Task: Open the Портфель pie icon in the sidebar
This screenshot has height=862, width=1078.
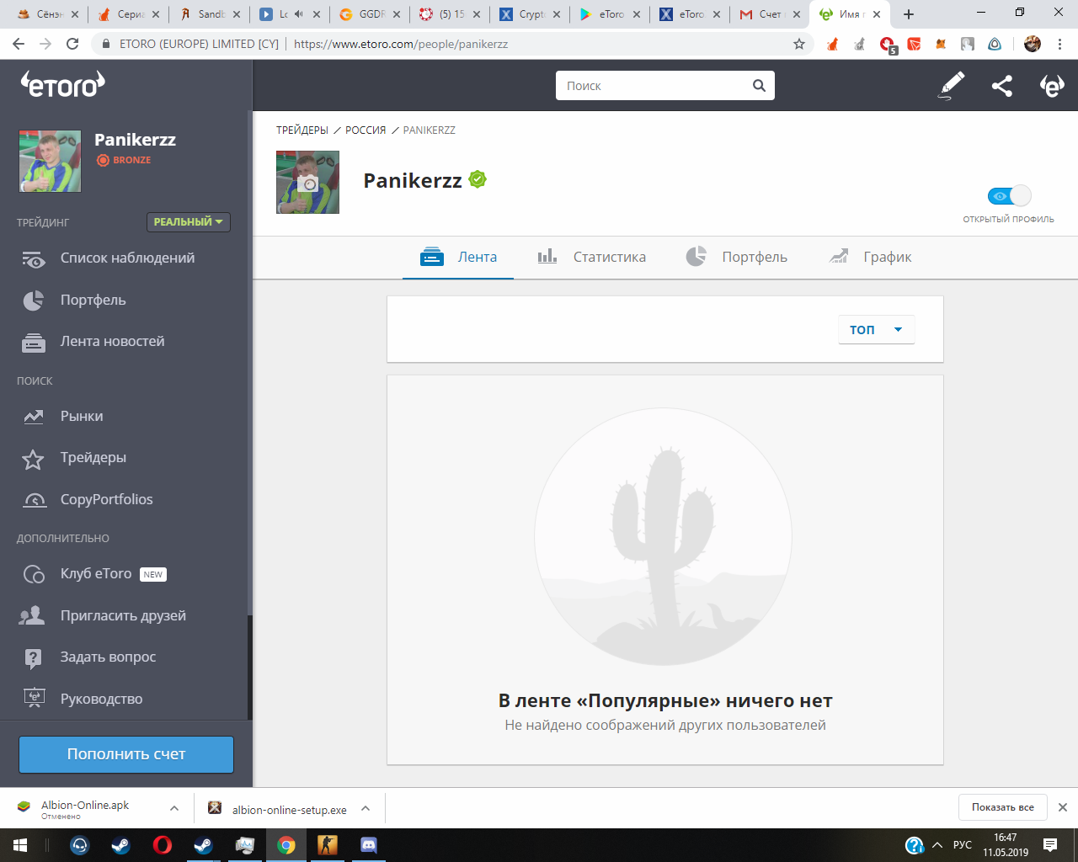Action: [34, 301]
